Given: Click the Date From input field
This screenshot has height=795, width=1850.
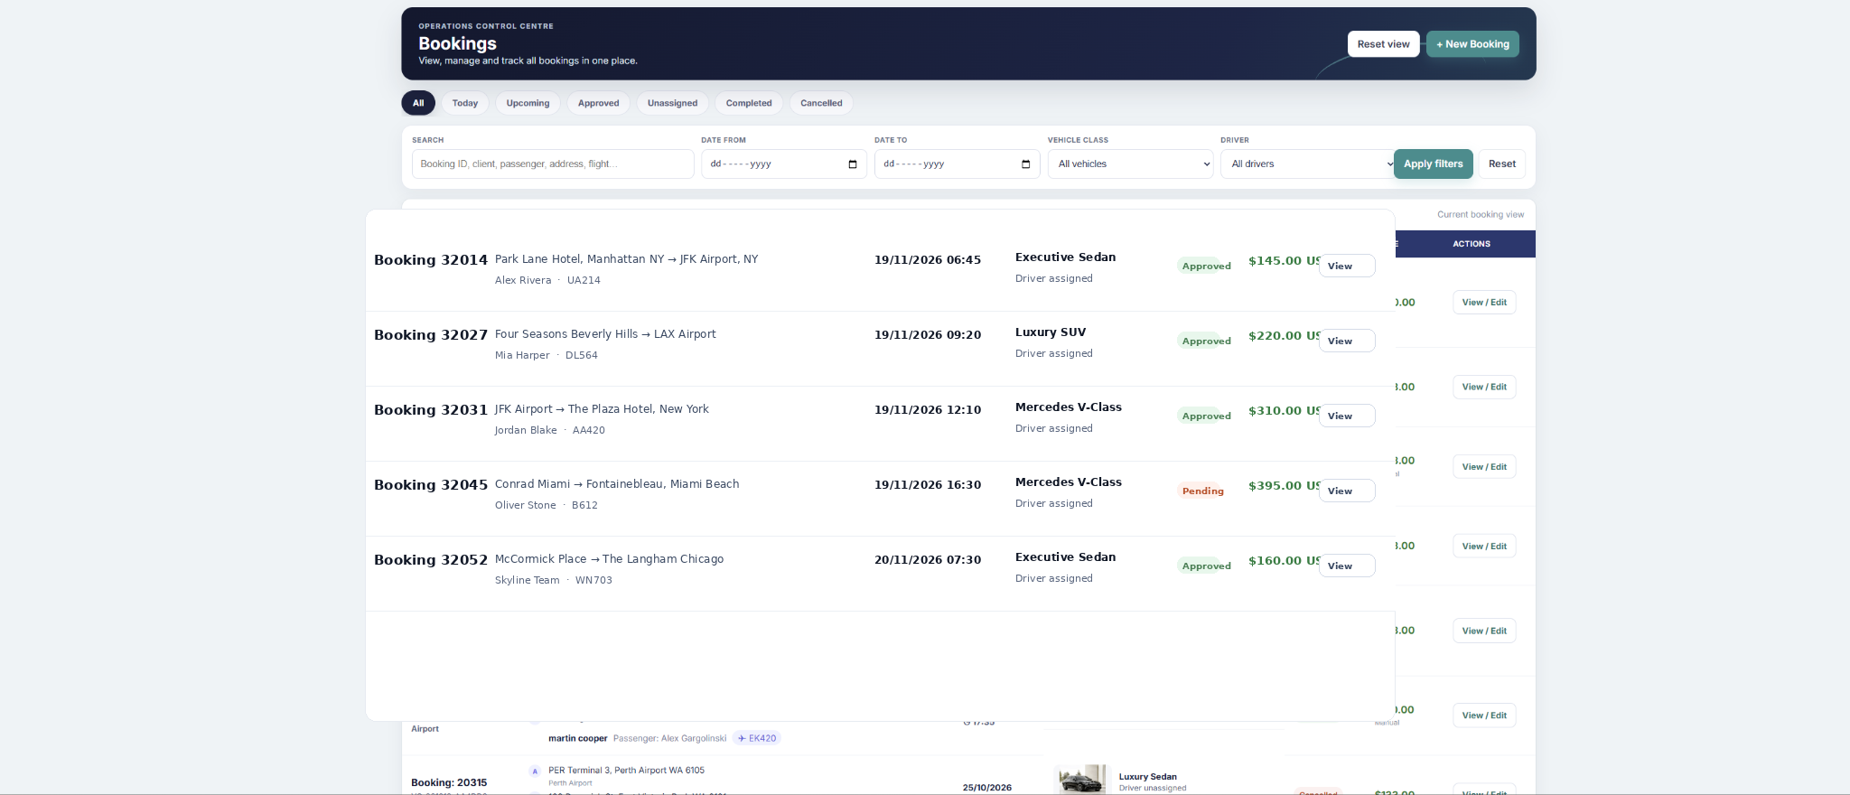Looking at the screenshot, I should (784, 164).
